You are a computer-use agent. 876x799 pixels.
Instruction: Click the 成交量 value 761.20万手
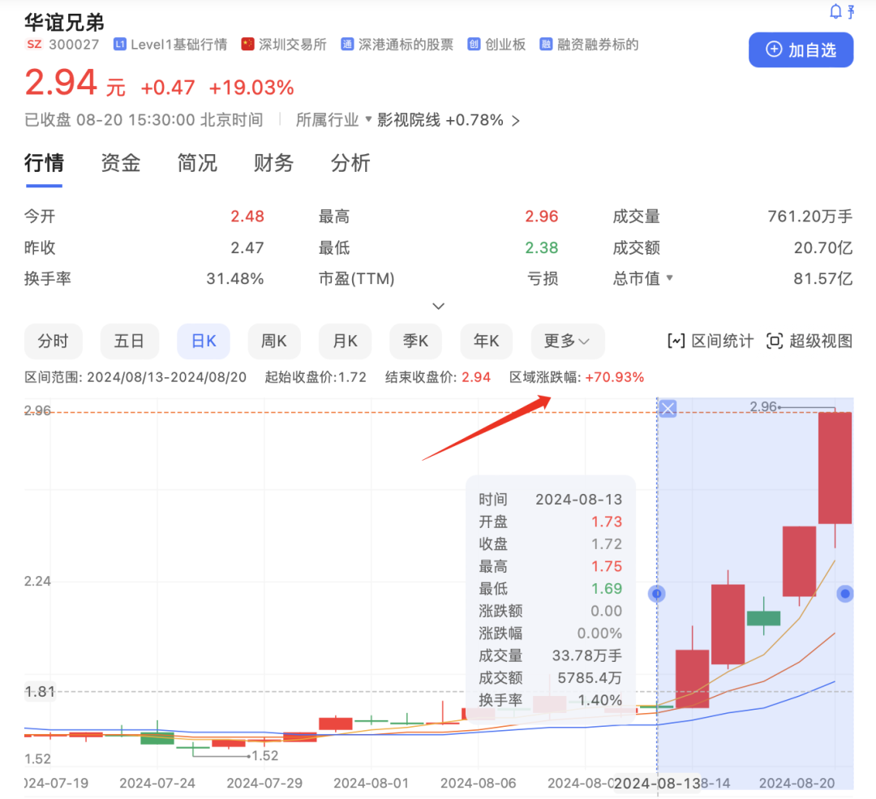[x=810, y=217]
